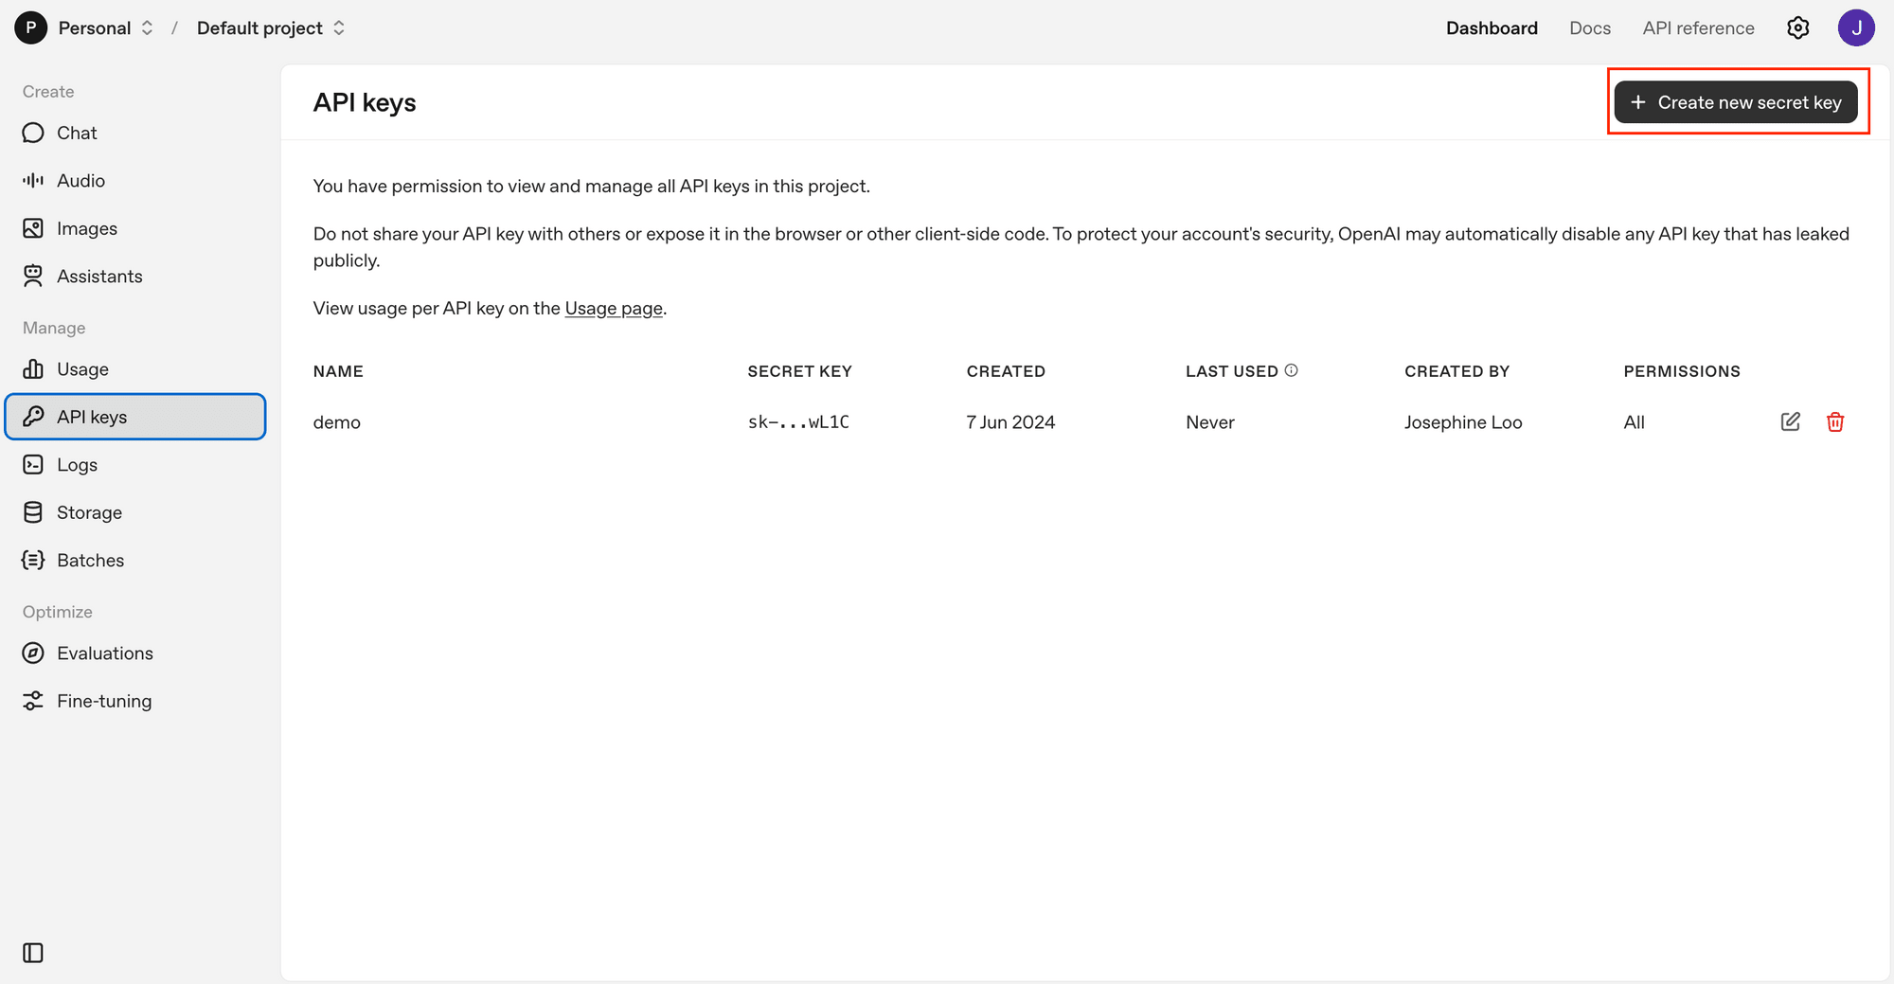Open API reference from top navigation
This screenshot has height=984, width=1894.
1698,28
